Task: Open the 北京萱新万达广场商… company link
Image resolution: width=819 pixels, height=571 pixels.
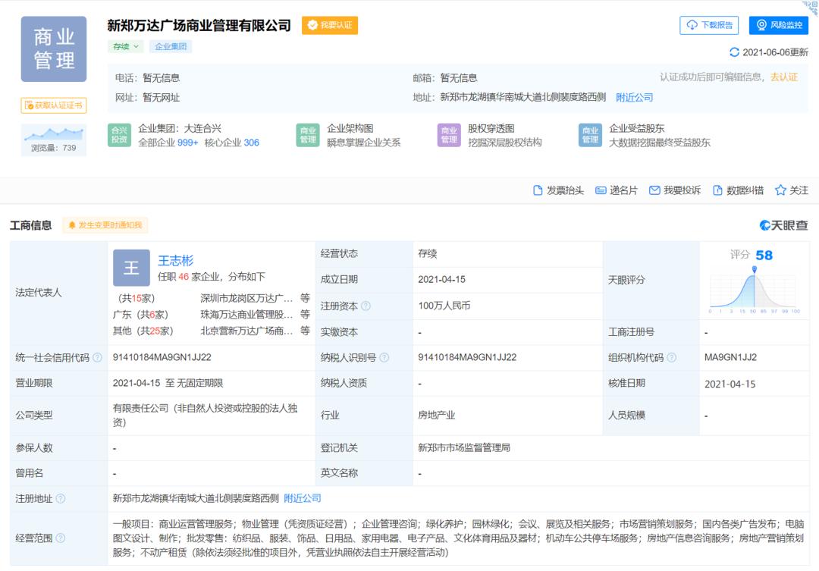Action: point(246,331)
